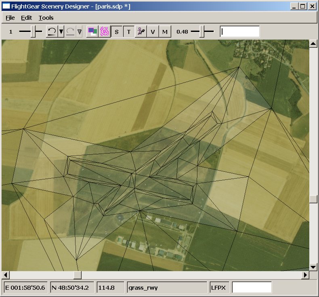Click the vertical scrollbar down arrow
The width and height of the screenshot is (319, 297).
point(313,267)
